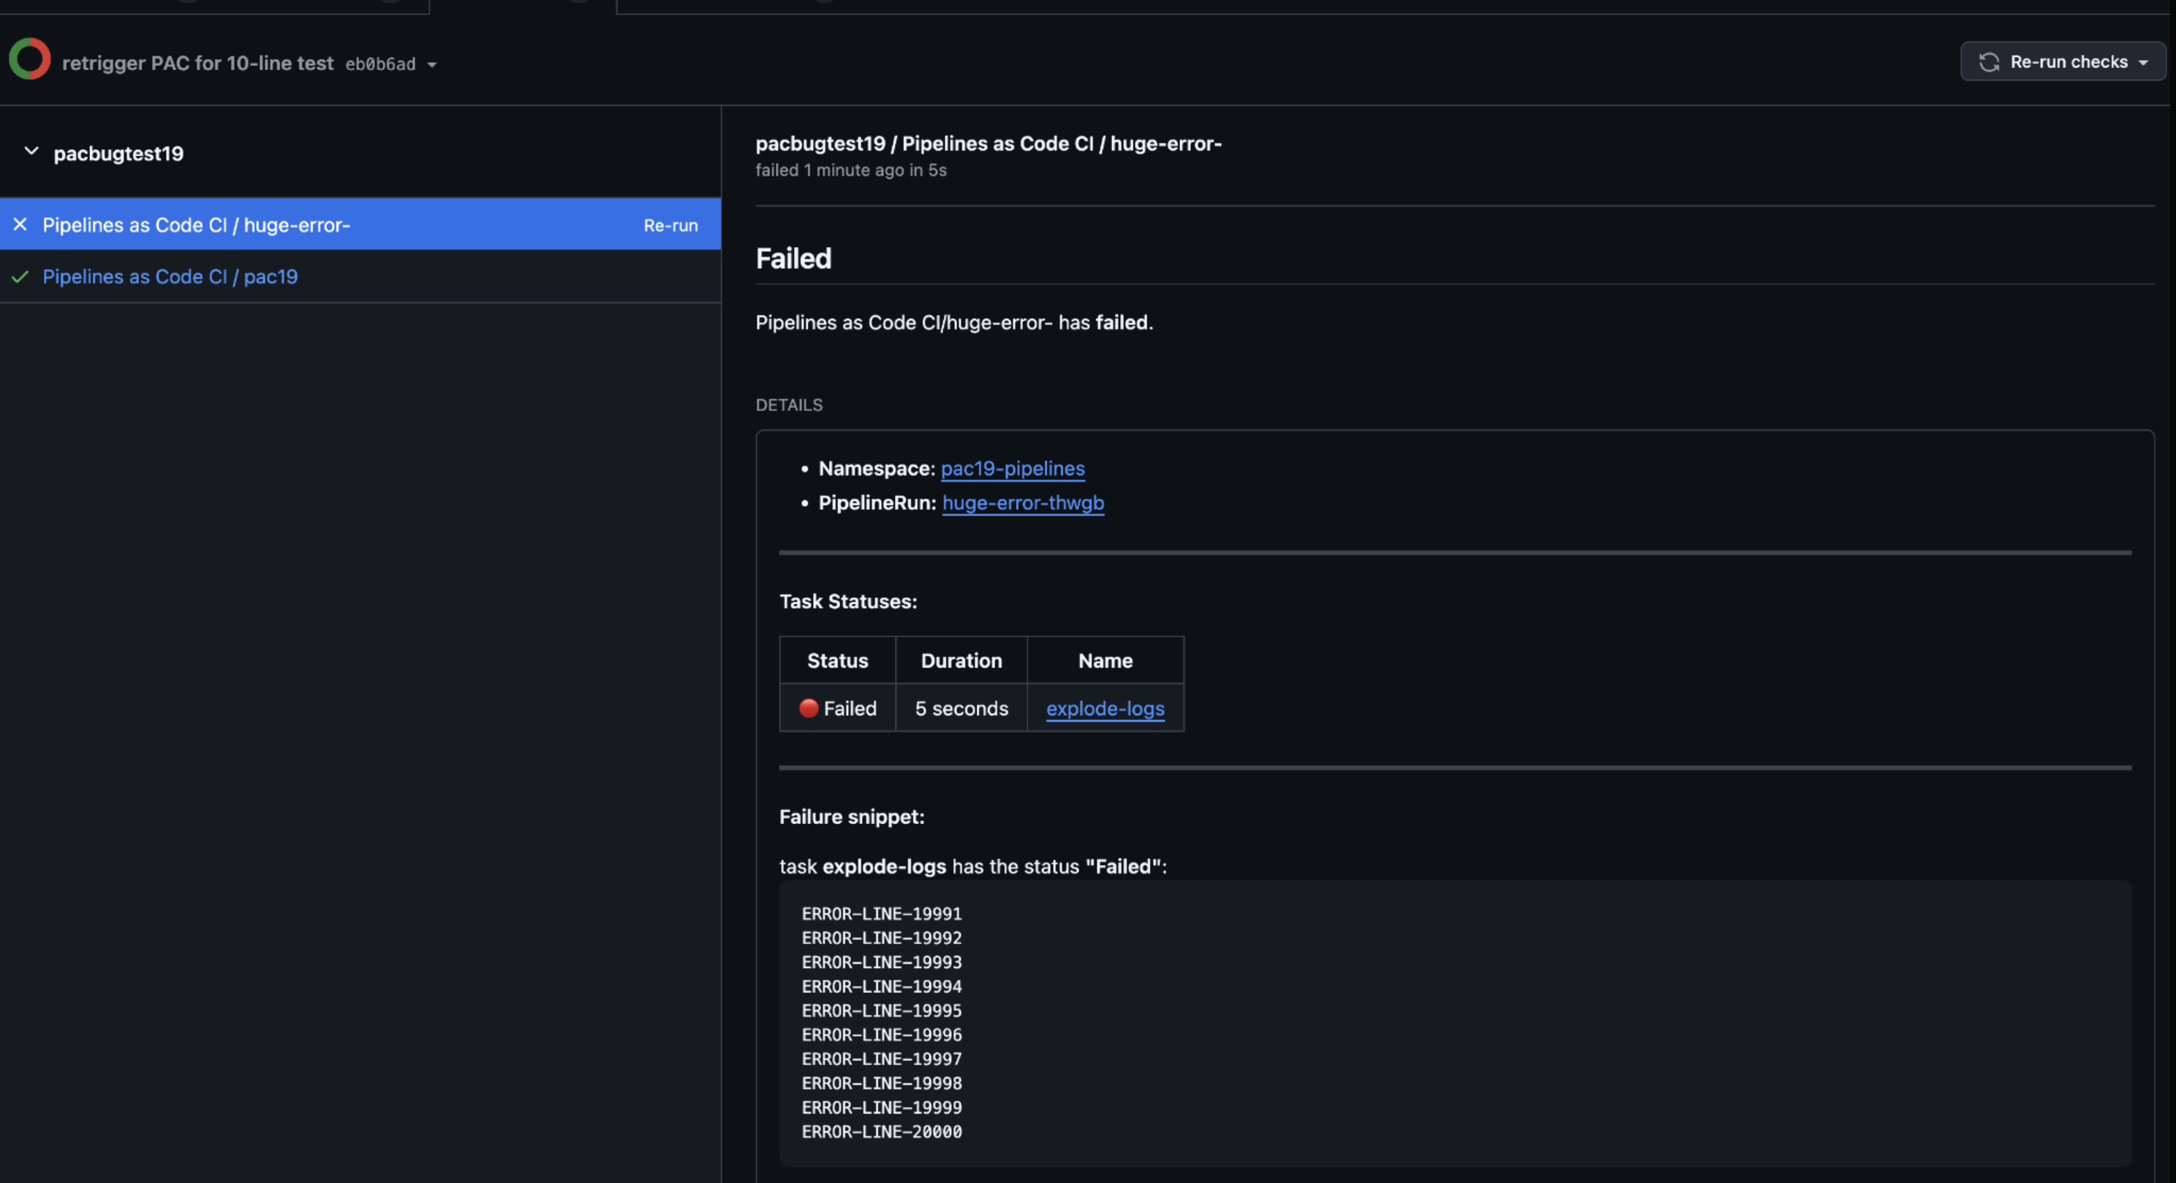
Task: Open the pac19-pipelines namespace link
Action: 1012,468
